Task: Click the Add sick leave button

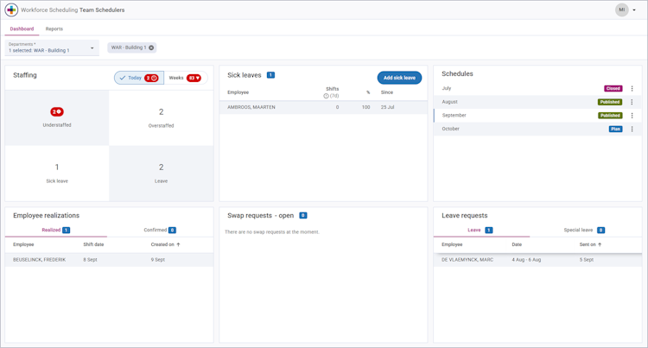Action: [399, 78]
